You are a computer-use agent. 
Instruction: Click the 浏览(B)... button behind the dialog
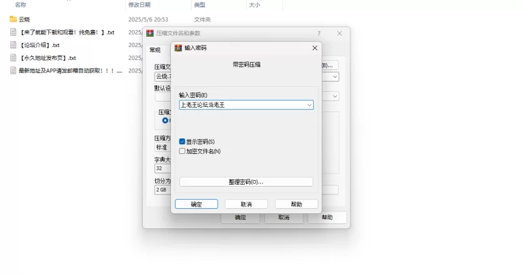(x=330, y=65)
